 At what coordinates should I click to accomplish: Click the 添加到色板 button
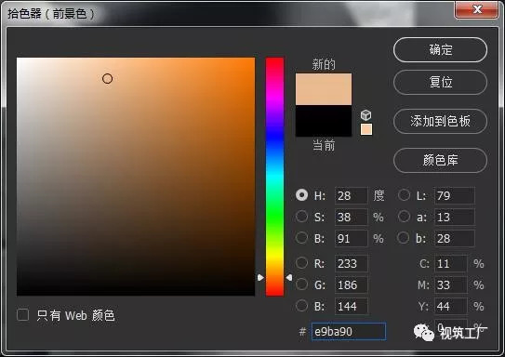coord(440,122)
